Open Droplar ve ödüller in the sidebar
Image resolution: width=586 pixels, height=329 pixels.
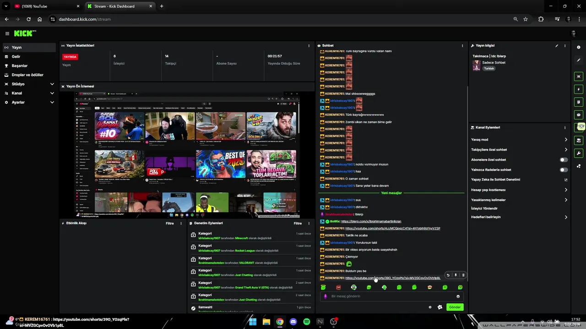29,75
